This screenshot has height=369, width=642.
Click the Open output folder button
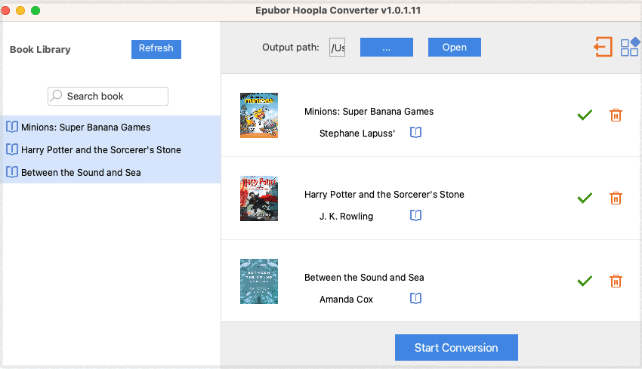coord(454,47)
